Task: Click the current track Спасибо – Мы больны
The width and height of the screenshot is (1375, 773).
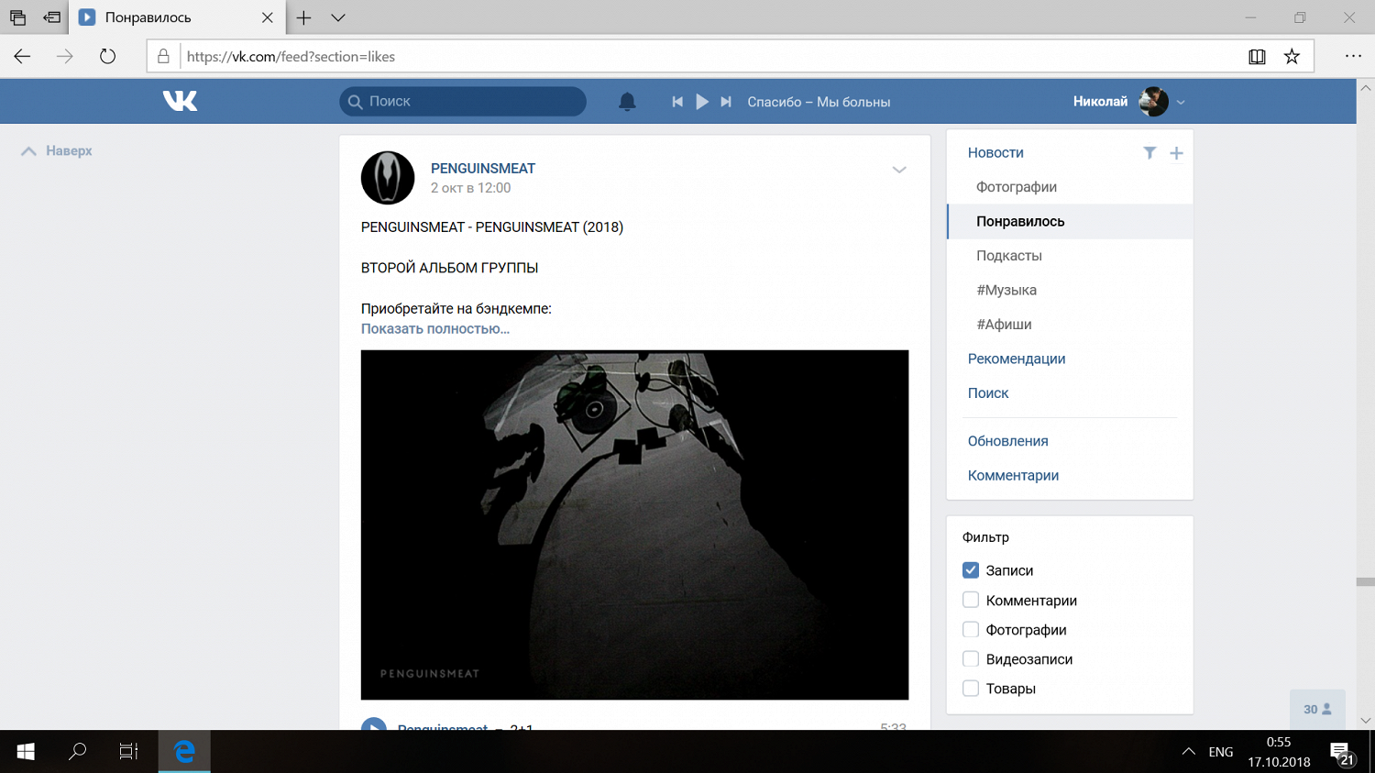Action: [819, 102]
